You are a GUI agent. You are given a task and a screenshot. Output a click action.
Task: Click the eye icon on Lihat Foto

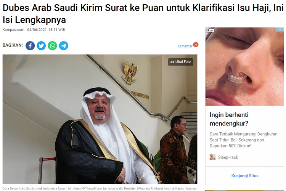pyautogui.click(x=172, y=62)
